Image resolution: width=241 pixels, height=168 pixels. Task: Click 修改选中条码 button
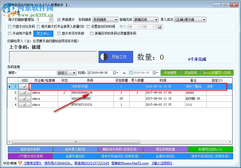[30, 149]
